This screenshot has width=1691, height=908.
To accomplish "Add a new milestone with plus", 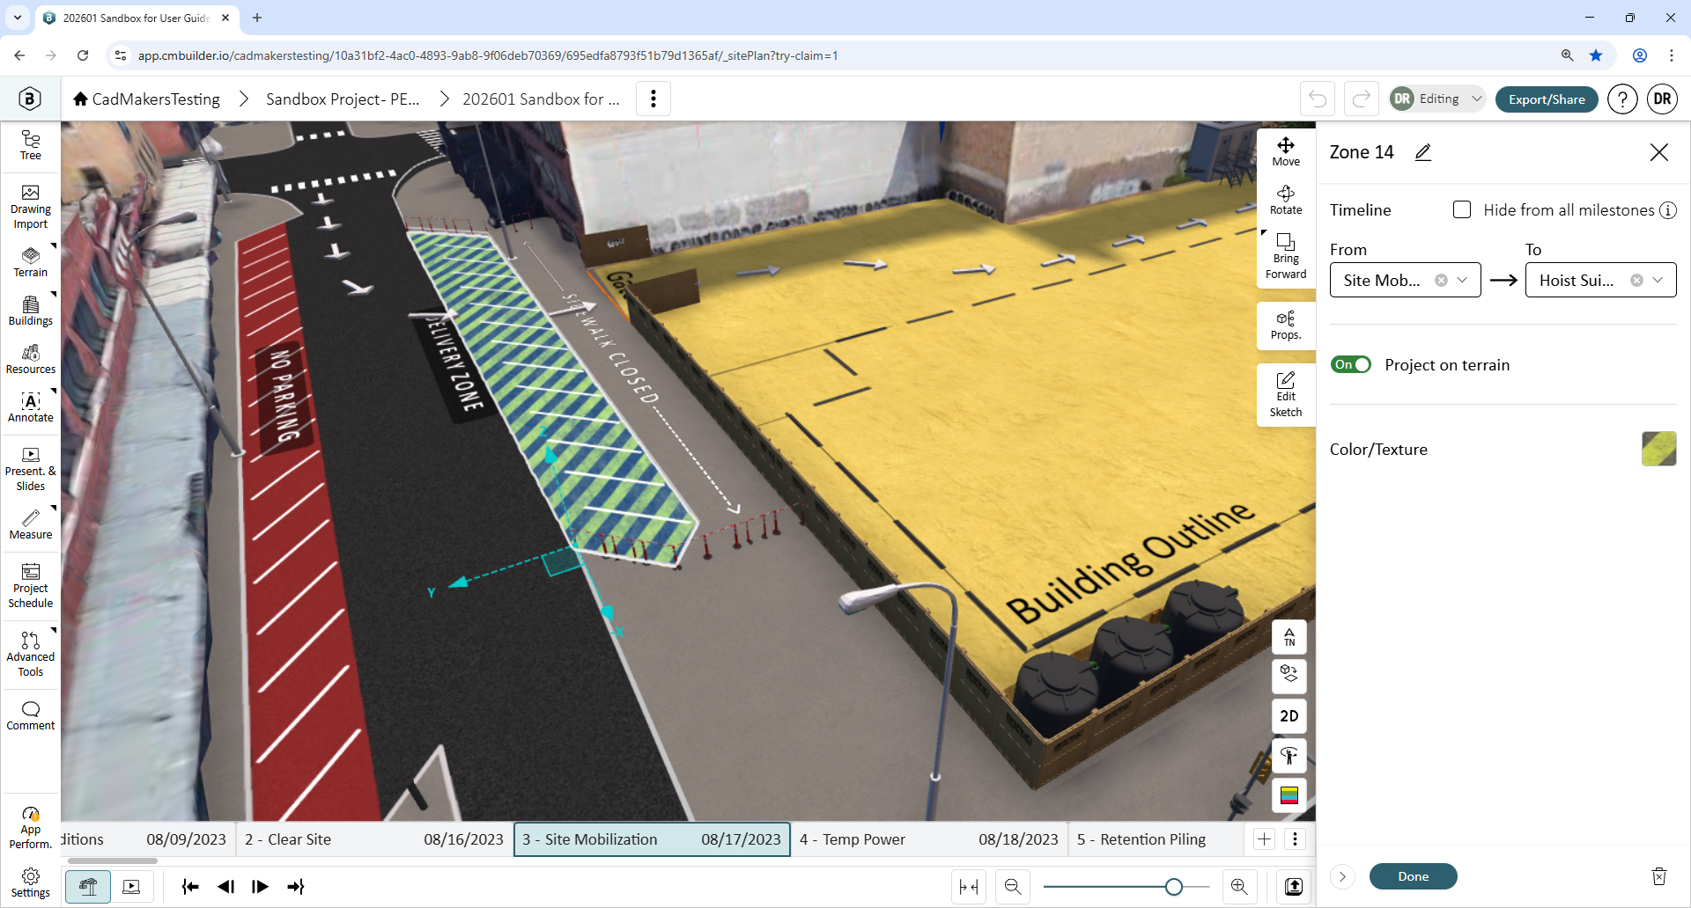I will click(x=1264, y=839).
